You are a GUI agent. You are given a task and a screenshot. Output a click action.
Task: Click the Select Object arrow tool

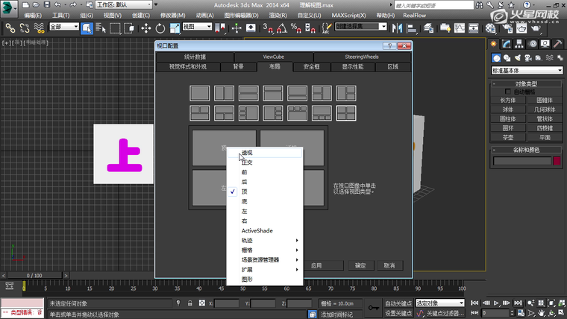click(87, 28)
